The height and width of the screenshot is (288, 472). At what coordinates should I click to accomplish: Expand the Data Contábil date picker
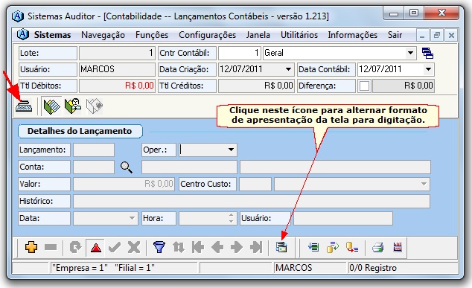pos(428,69)
